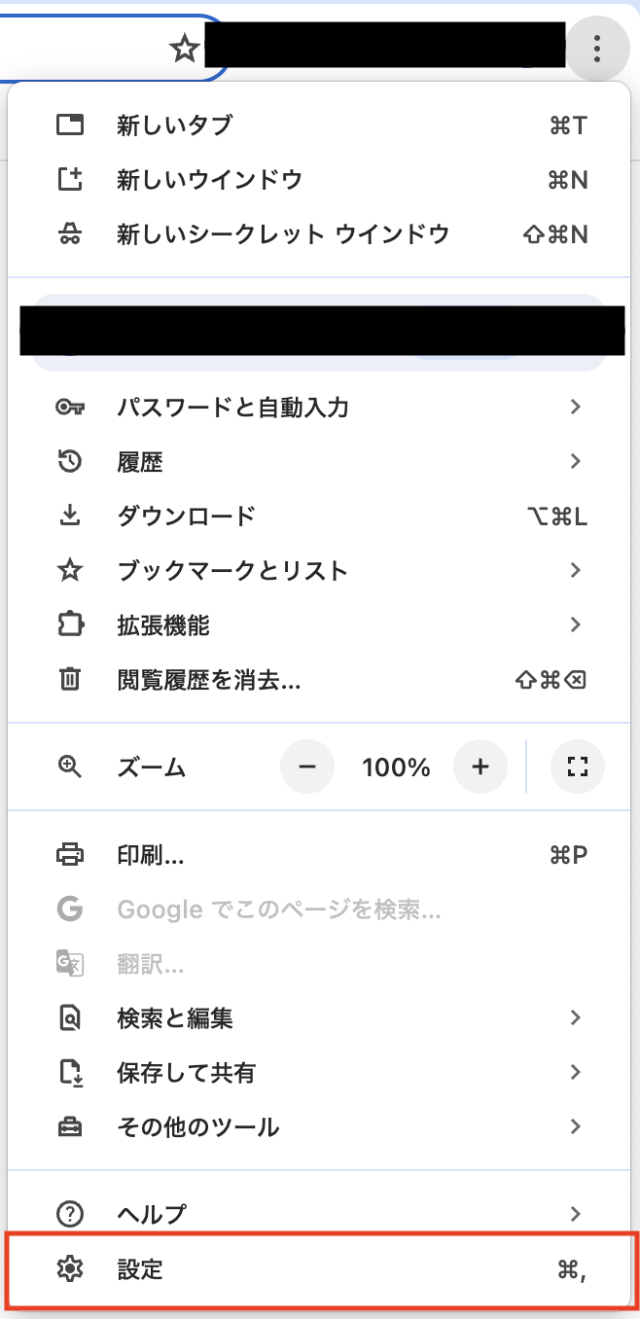Open the 検索と編集 submenu

pos(175,1018)
